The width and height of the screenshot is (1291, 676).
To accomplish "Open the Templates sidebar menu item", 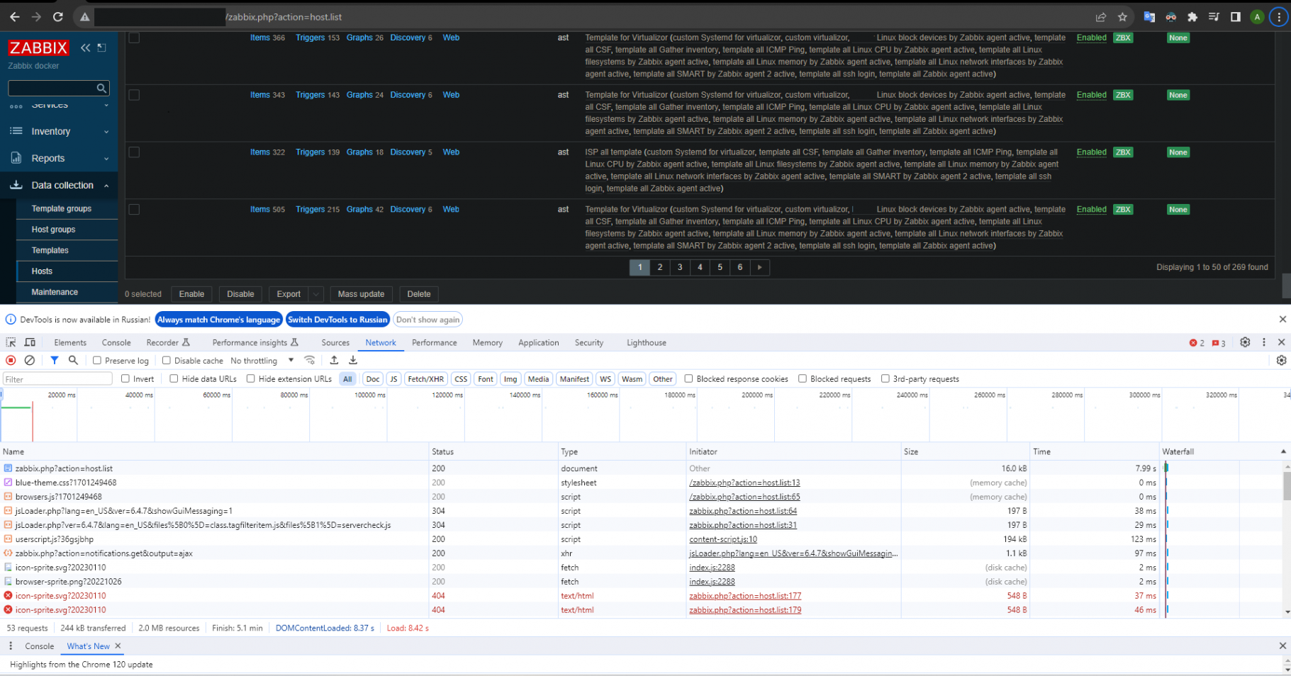I will coord(50,250).
